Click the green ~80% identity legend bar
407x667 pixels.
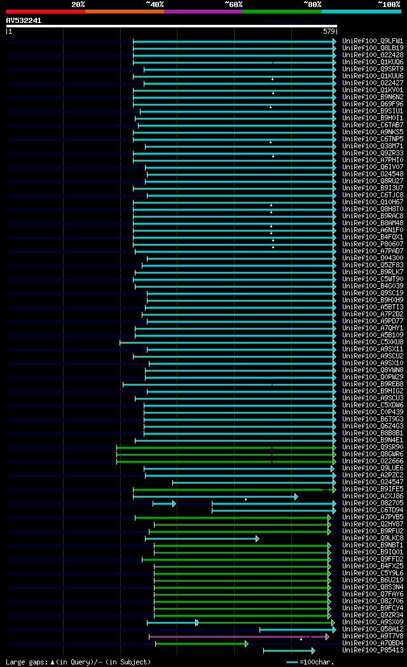point(282,11)
